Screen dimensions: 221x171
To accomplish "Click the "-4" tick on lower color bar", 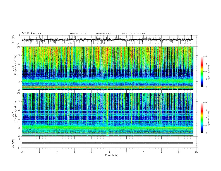I will (206, 110).
